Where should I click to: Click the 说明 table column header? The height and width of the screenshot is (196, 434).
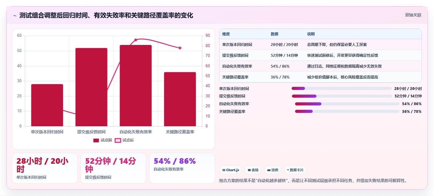coord(311,34)
